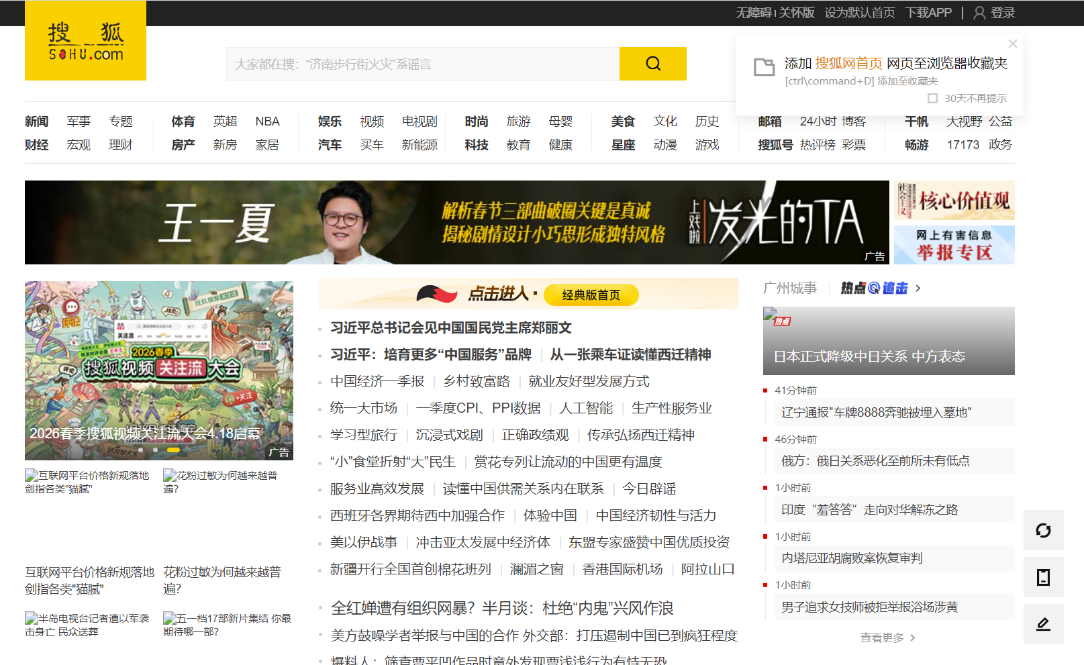
Task: Open the 网上有害信息举报专区 banner
Action: click(x=954, y=245)
